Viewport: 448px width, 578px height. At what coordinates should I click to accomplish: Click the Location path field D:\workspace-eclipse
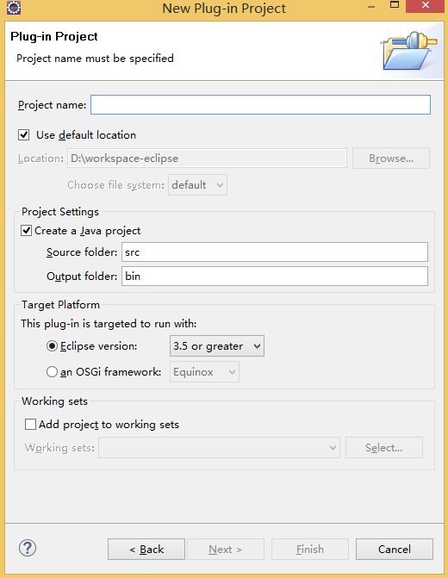[207, 158]
